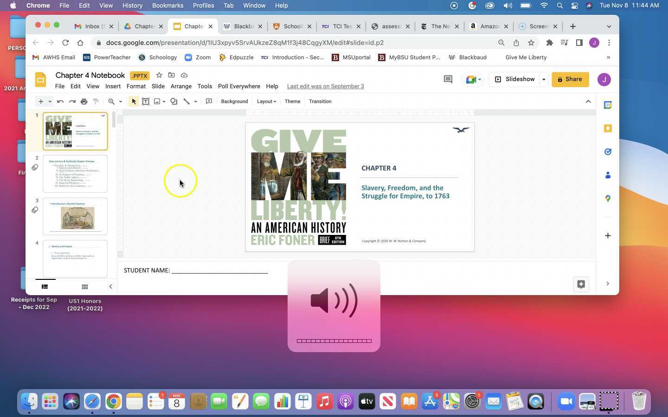This screenshot has height=417, width=668.
Task: Star the Chapter 4 Notebook document
Action: pos(159,75)
